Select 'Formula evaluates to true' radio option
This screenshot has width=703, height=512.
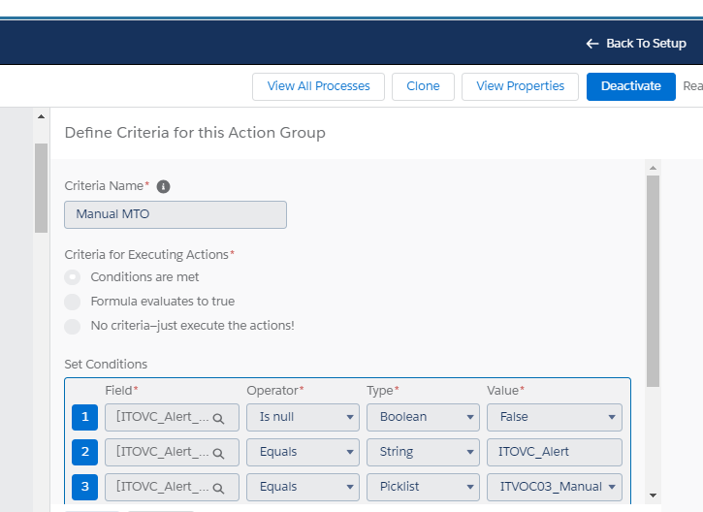73,302
